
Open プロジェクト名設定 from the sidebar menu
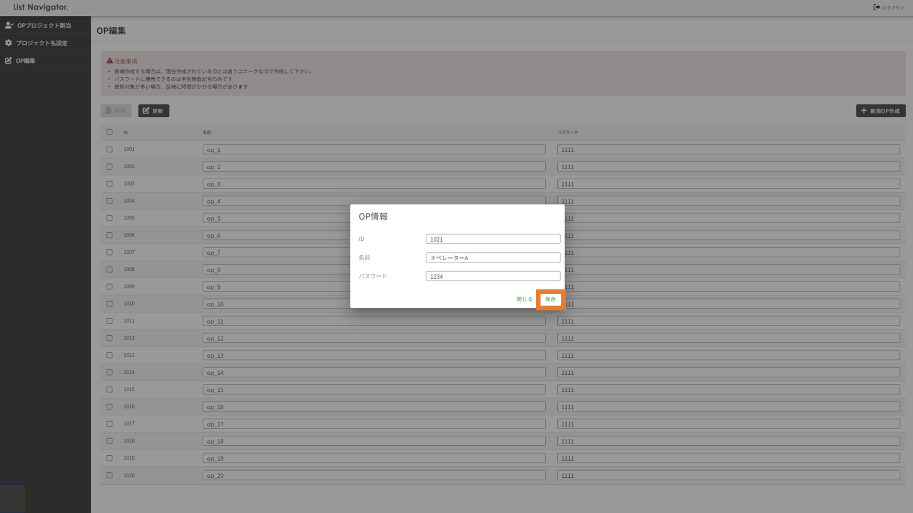(42, 43)
